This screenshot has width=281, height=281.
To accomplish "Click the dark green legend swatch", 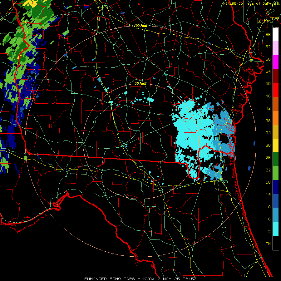I will 276,159.
